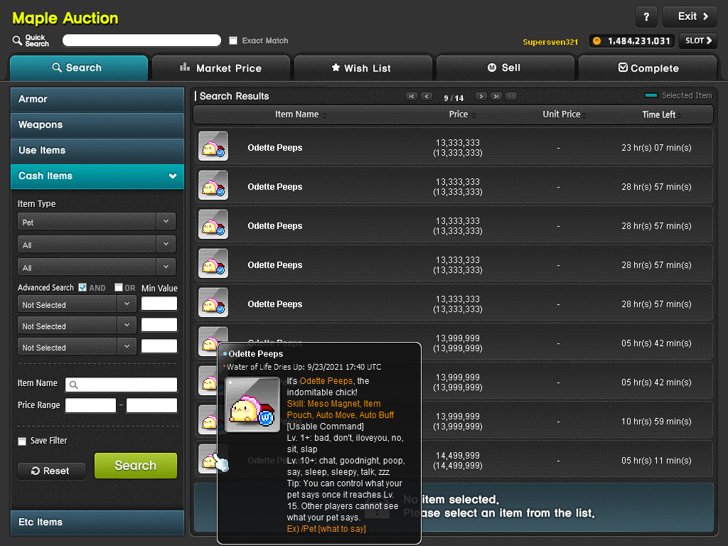Viewport: 728px width, 546px height.
Task: Select the pet thumbnail with 23 hr 07 min left
Action: coord(213,146)
